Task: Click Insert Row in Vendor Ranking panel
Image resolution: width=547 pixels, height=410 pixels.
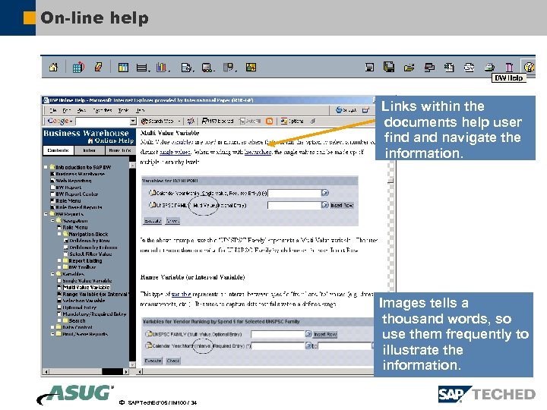Action: (325, 334)
